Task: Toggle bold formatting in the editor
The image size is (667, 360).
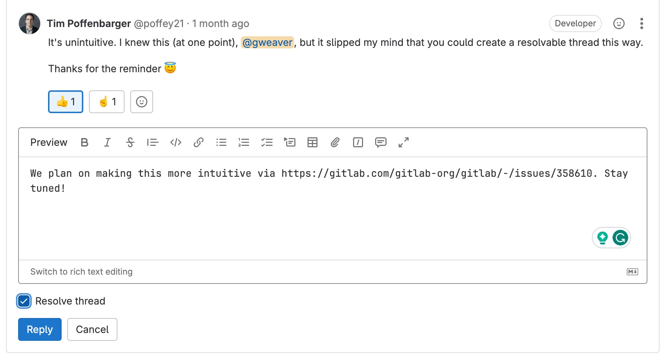Action: [x=84, y=142]
